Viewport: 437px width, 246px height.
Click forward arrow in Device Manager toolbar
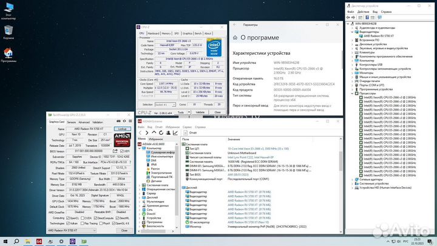353,17
